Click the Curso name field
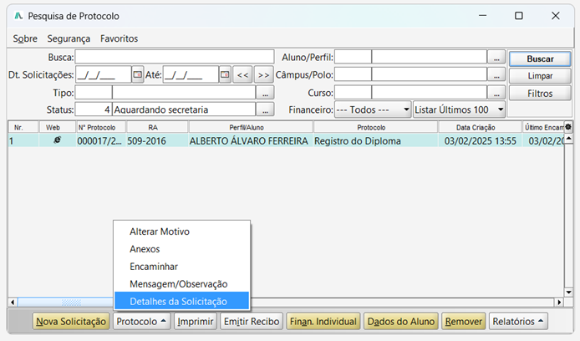 pyautogui.click(x=429, y=93)
